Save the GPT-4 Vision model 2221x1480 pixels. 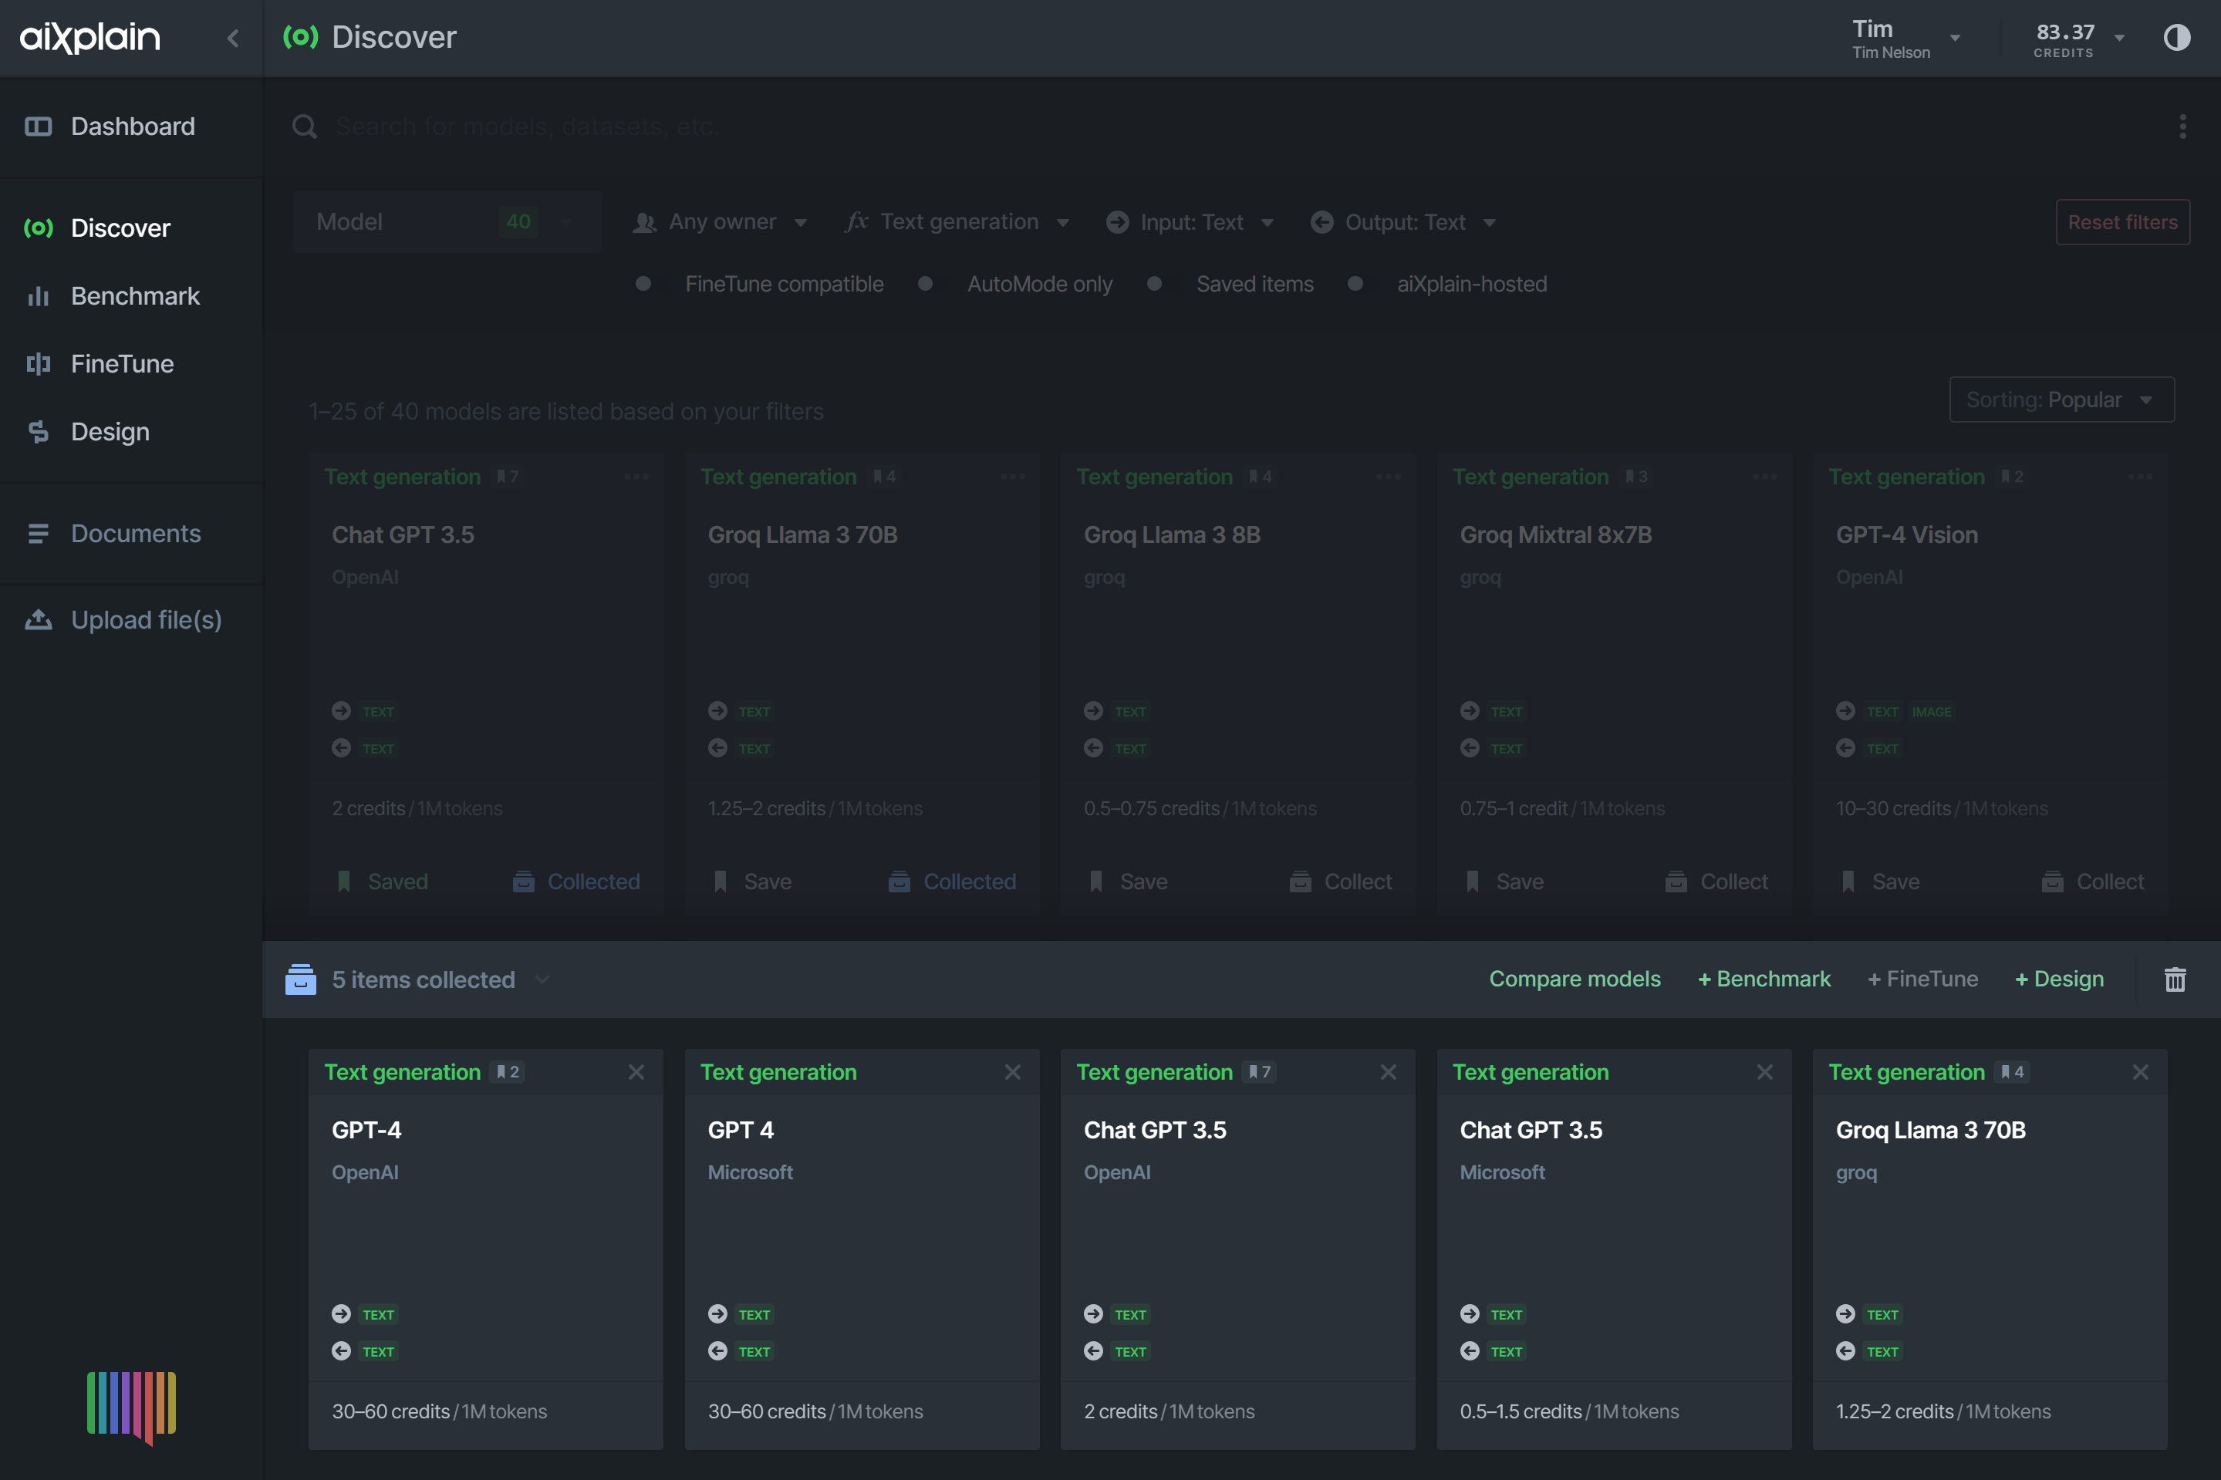[1880, 882]
